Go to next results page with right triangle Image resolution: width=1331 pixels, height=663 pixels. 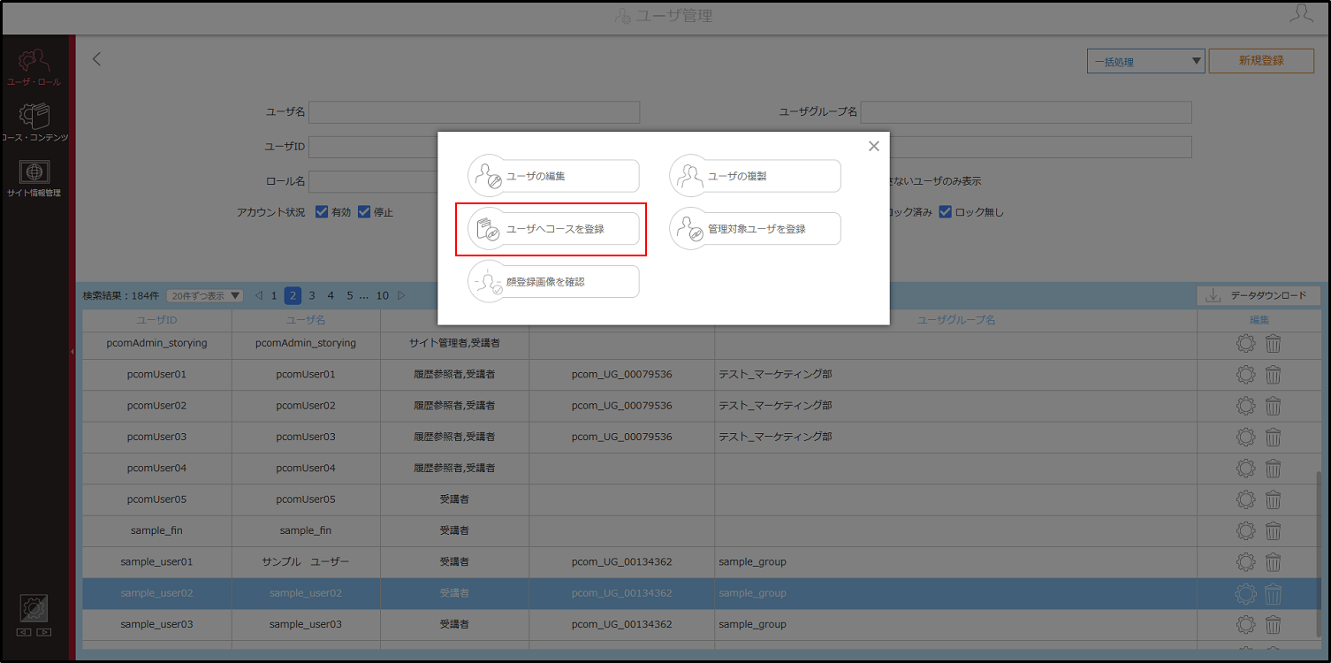401,295
